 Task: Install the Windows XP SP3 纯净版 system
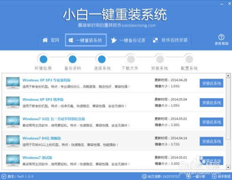click(211, 103)
